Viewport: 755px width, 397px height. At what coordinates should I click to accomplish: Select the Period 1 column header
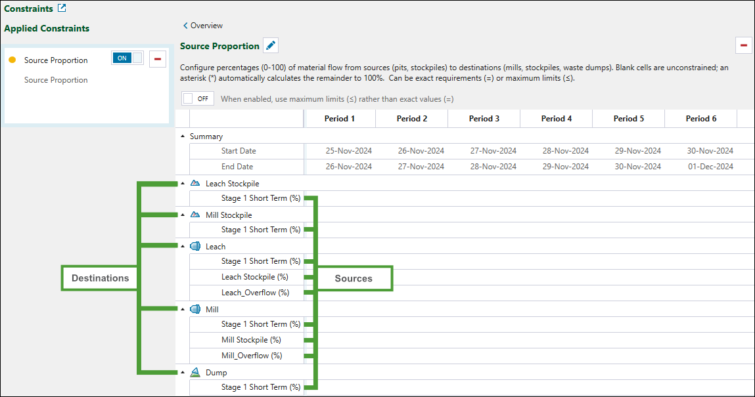(340, 119)
